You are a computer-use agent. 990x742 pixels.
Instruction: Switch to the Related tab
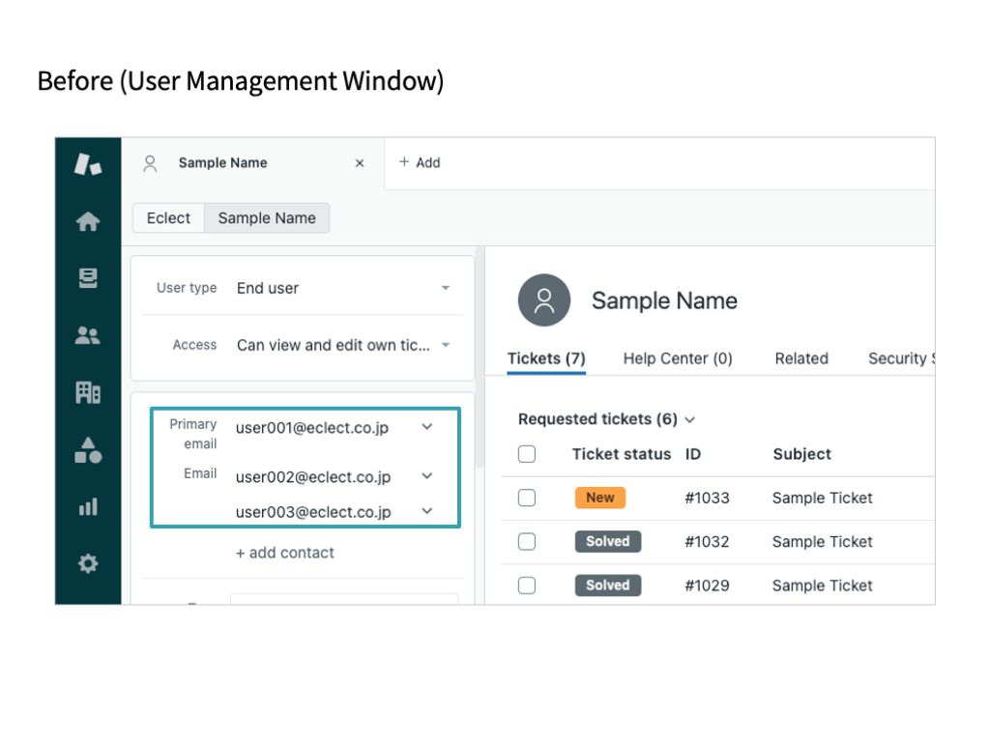point(801,358)
